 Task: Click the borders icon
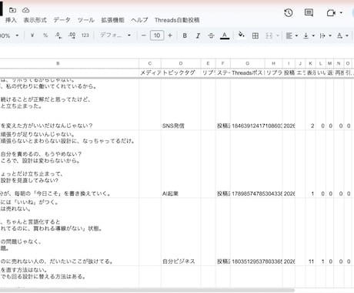255,35
